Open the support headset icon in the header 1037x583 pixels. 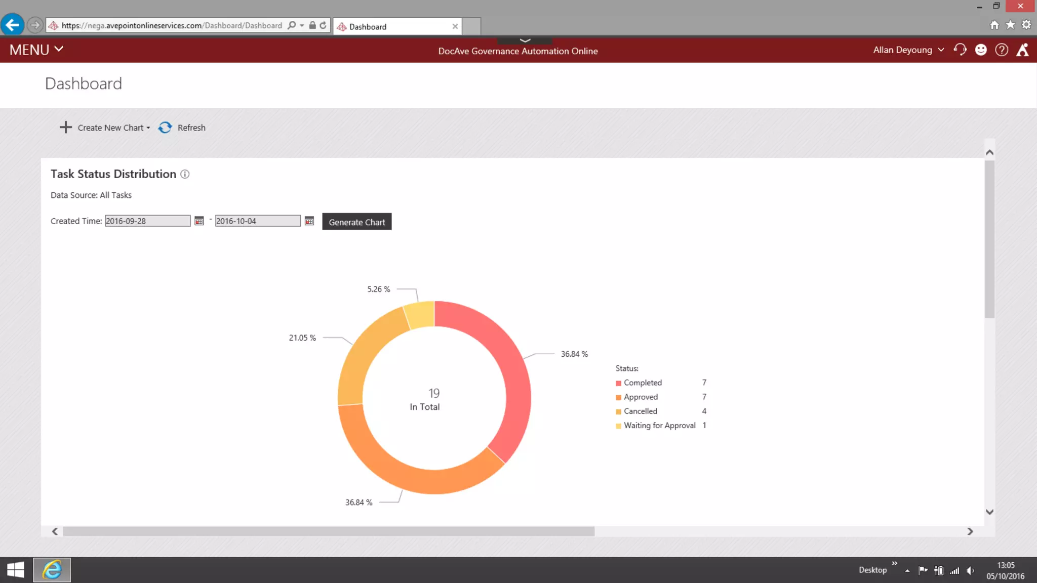click(x=960, y=50)
